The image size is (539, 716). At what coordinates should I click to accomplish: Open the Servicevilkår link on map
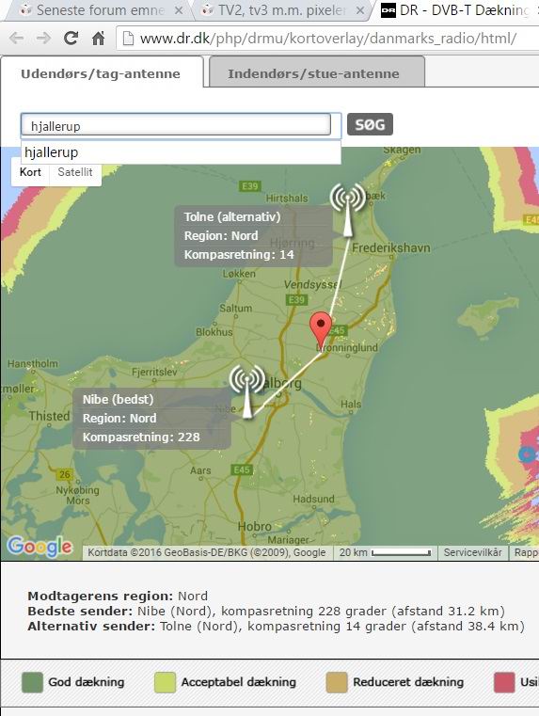pos(472,552)
